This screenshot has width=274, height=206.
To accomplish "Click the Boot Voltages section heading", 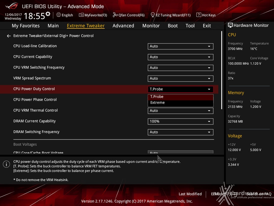I will pos(25,144).
